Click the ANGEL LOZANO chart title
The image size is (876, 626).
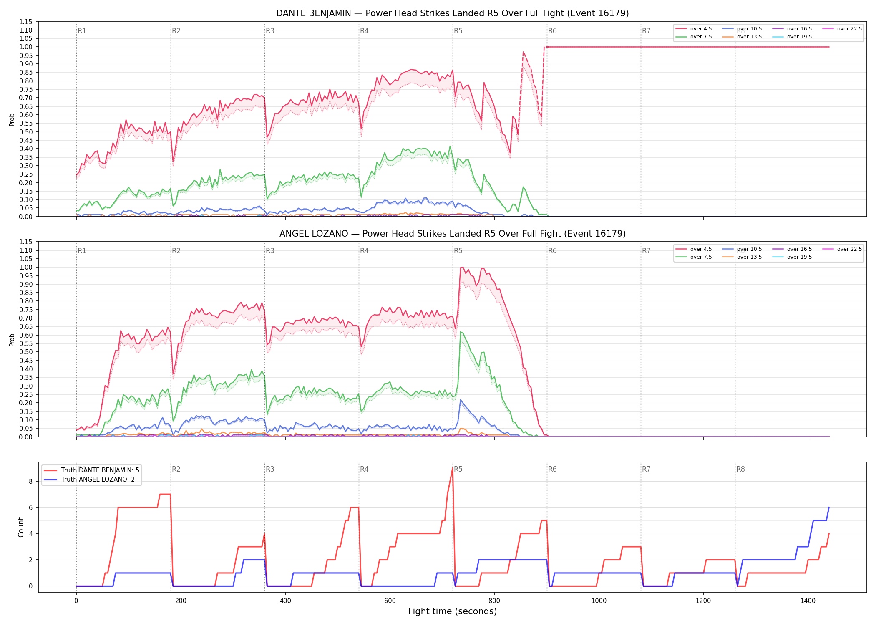click(453, 234)
